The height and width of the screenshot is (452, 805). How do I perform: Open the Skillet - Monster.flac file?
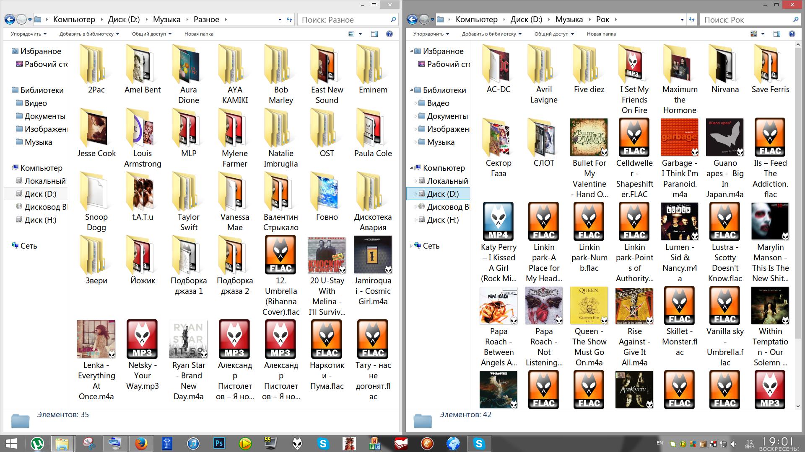[679, 306]
